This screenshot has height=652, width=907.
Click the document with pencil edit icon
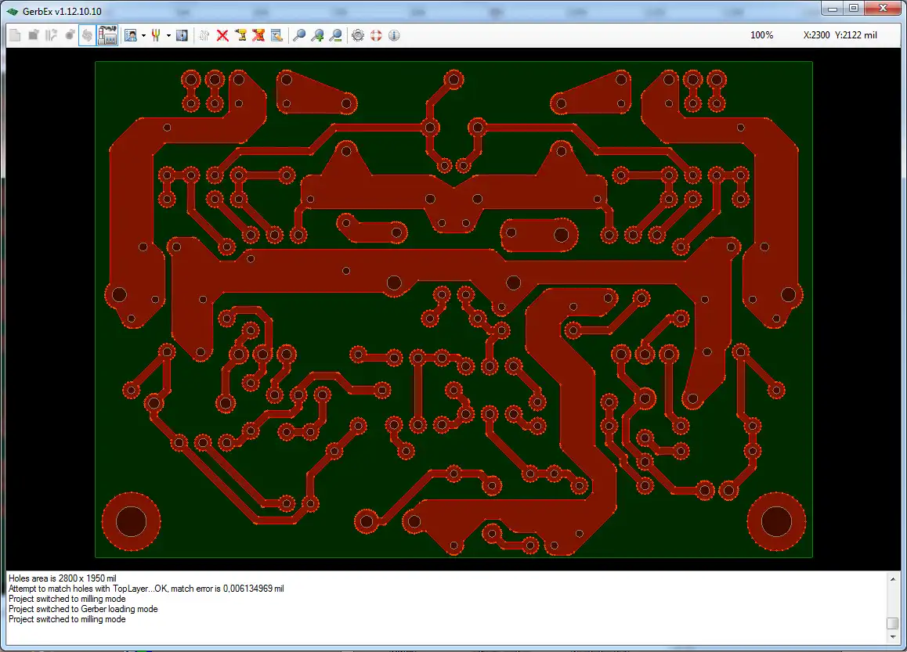pyautogui.click(x=277, y=35)
